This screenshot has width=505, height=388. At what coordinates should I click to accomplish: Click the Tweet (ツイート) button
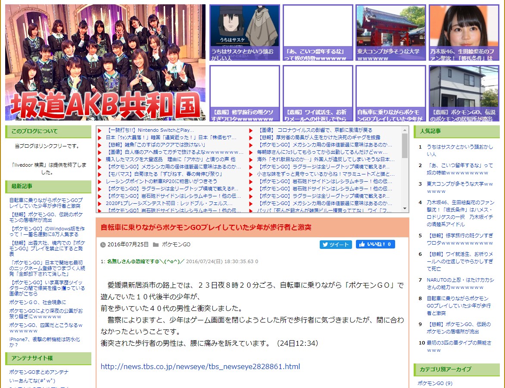(x=336, y=245)
